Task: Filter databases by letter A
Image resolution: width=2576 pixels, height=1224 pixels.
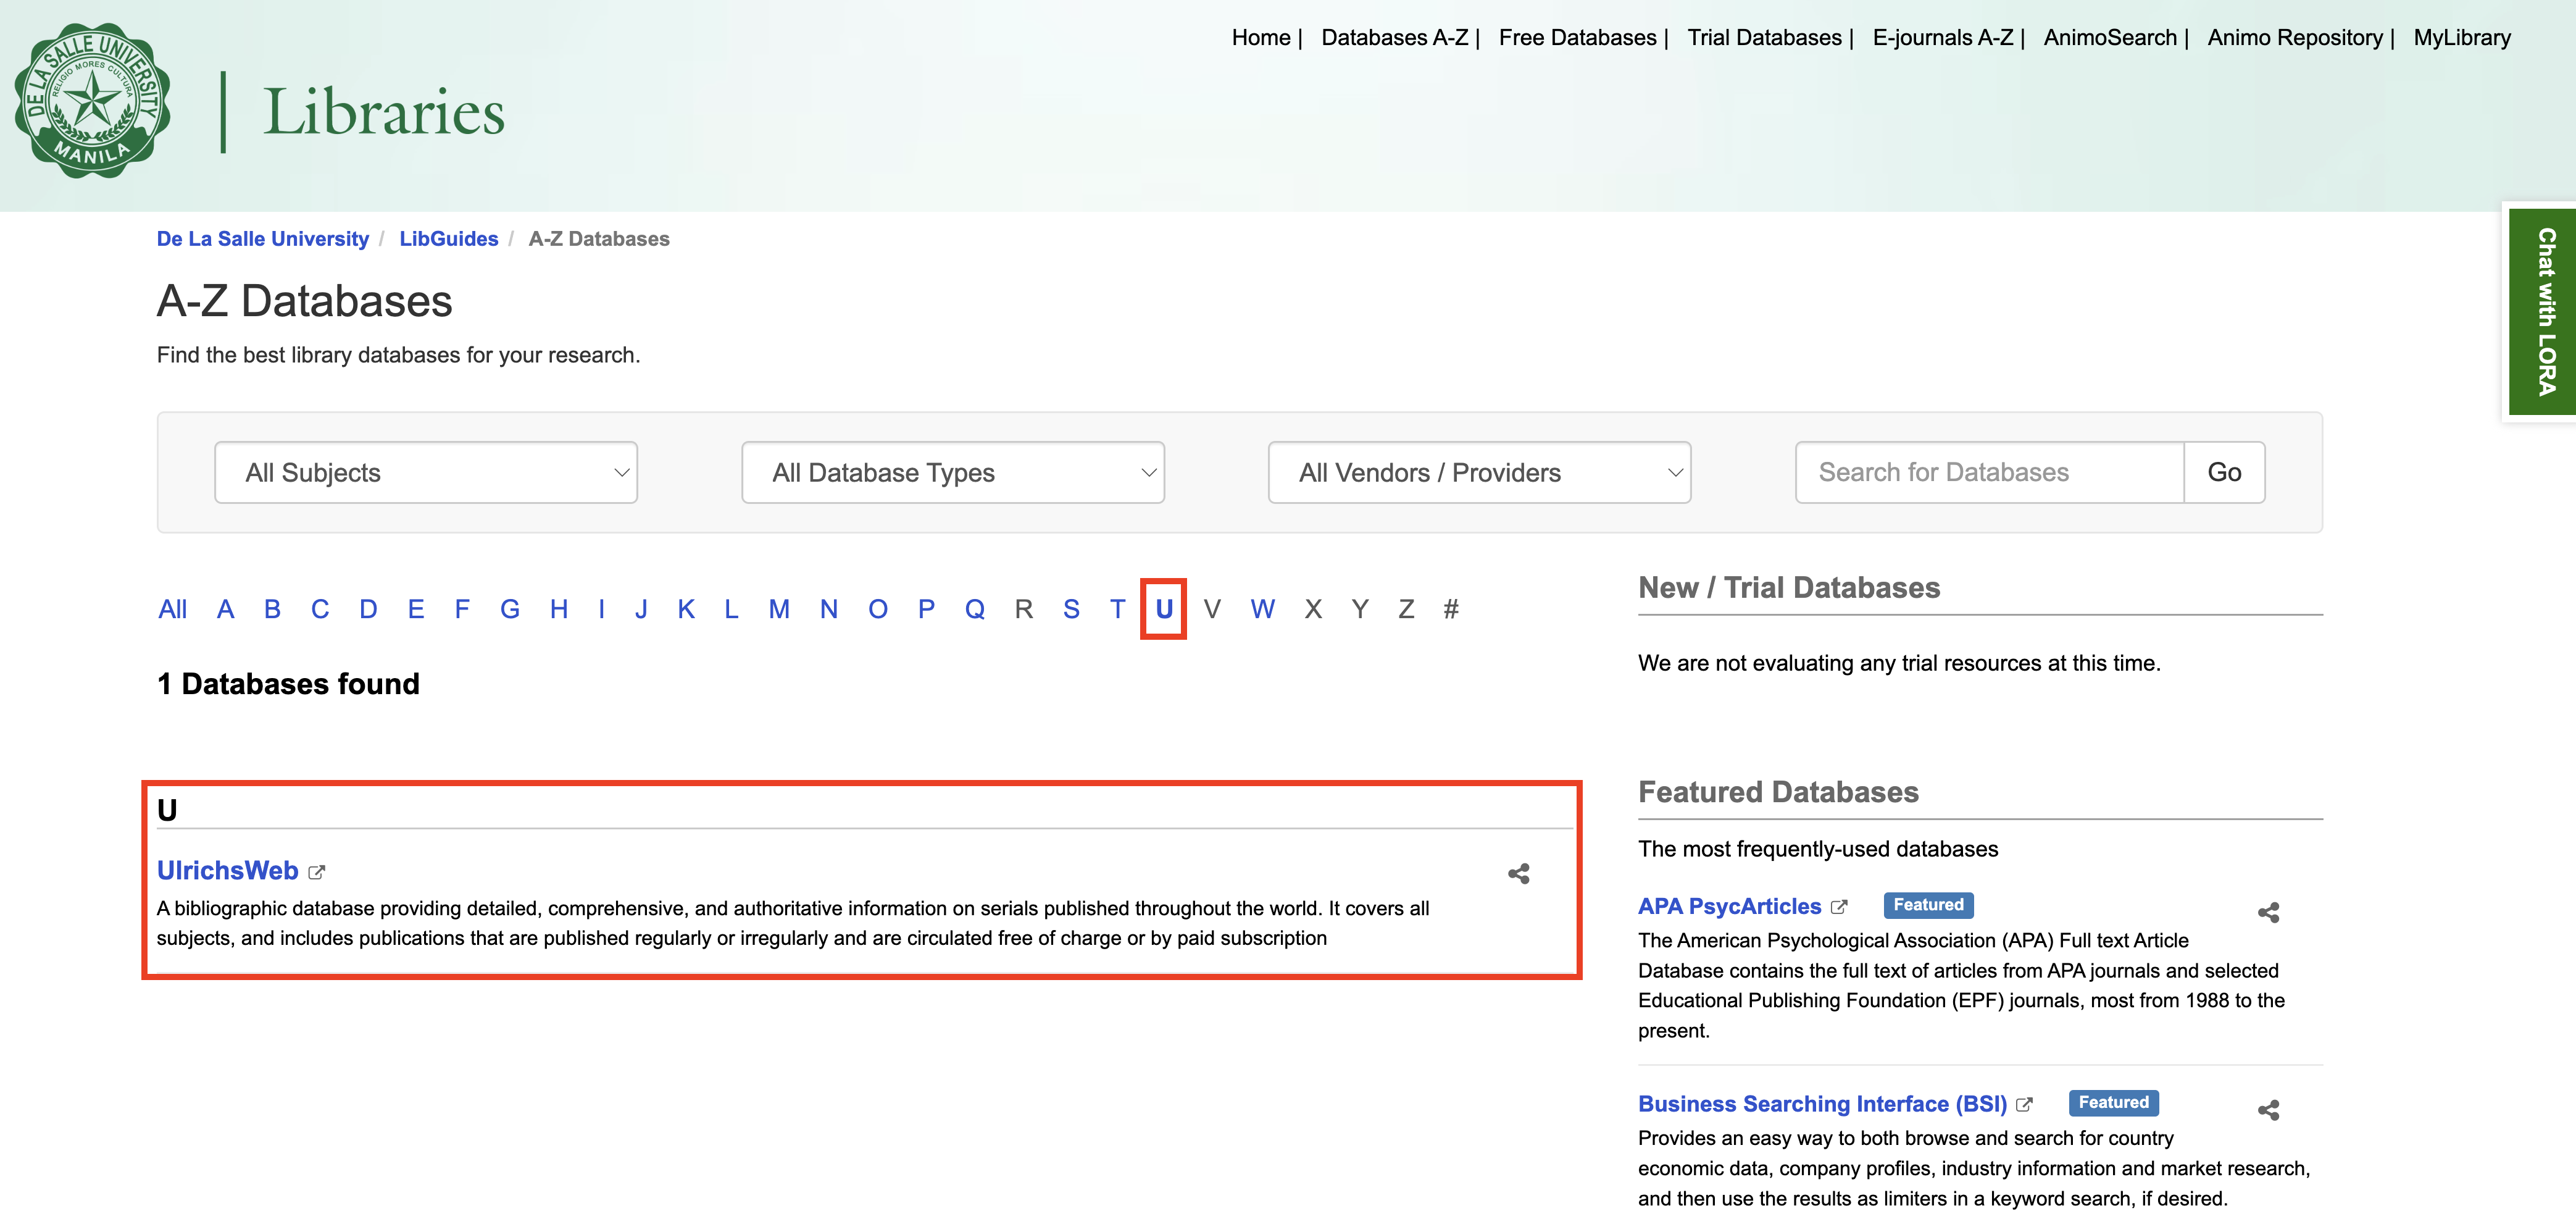Action: coord(225,608)
